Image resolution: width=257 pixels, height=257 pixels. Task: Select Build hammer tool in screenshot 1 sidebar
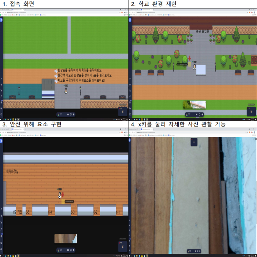point(1,96)
